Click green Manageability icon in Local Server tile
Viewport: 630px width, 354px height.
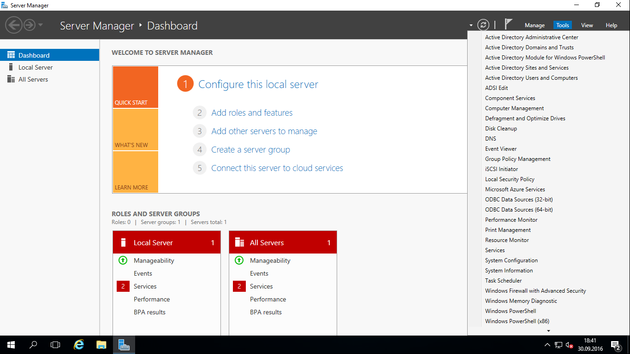tap(123, 260)
